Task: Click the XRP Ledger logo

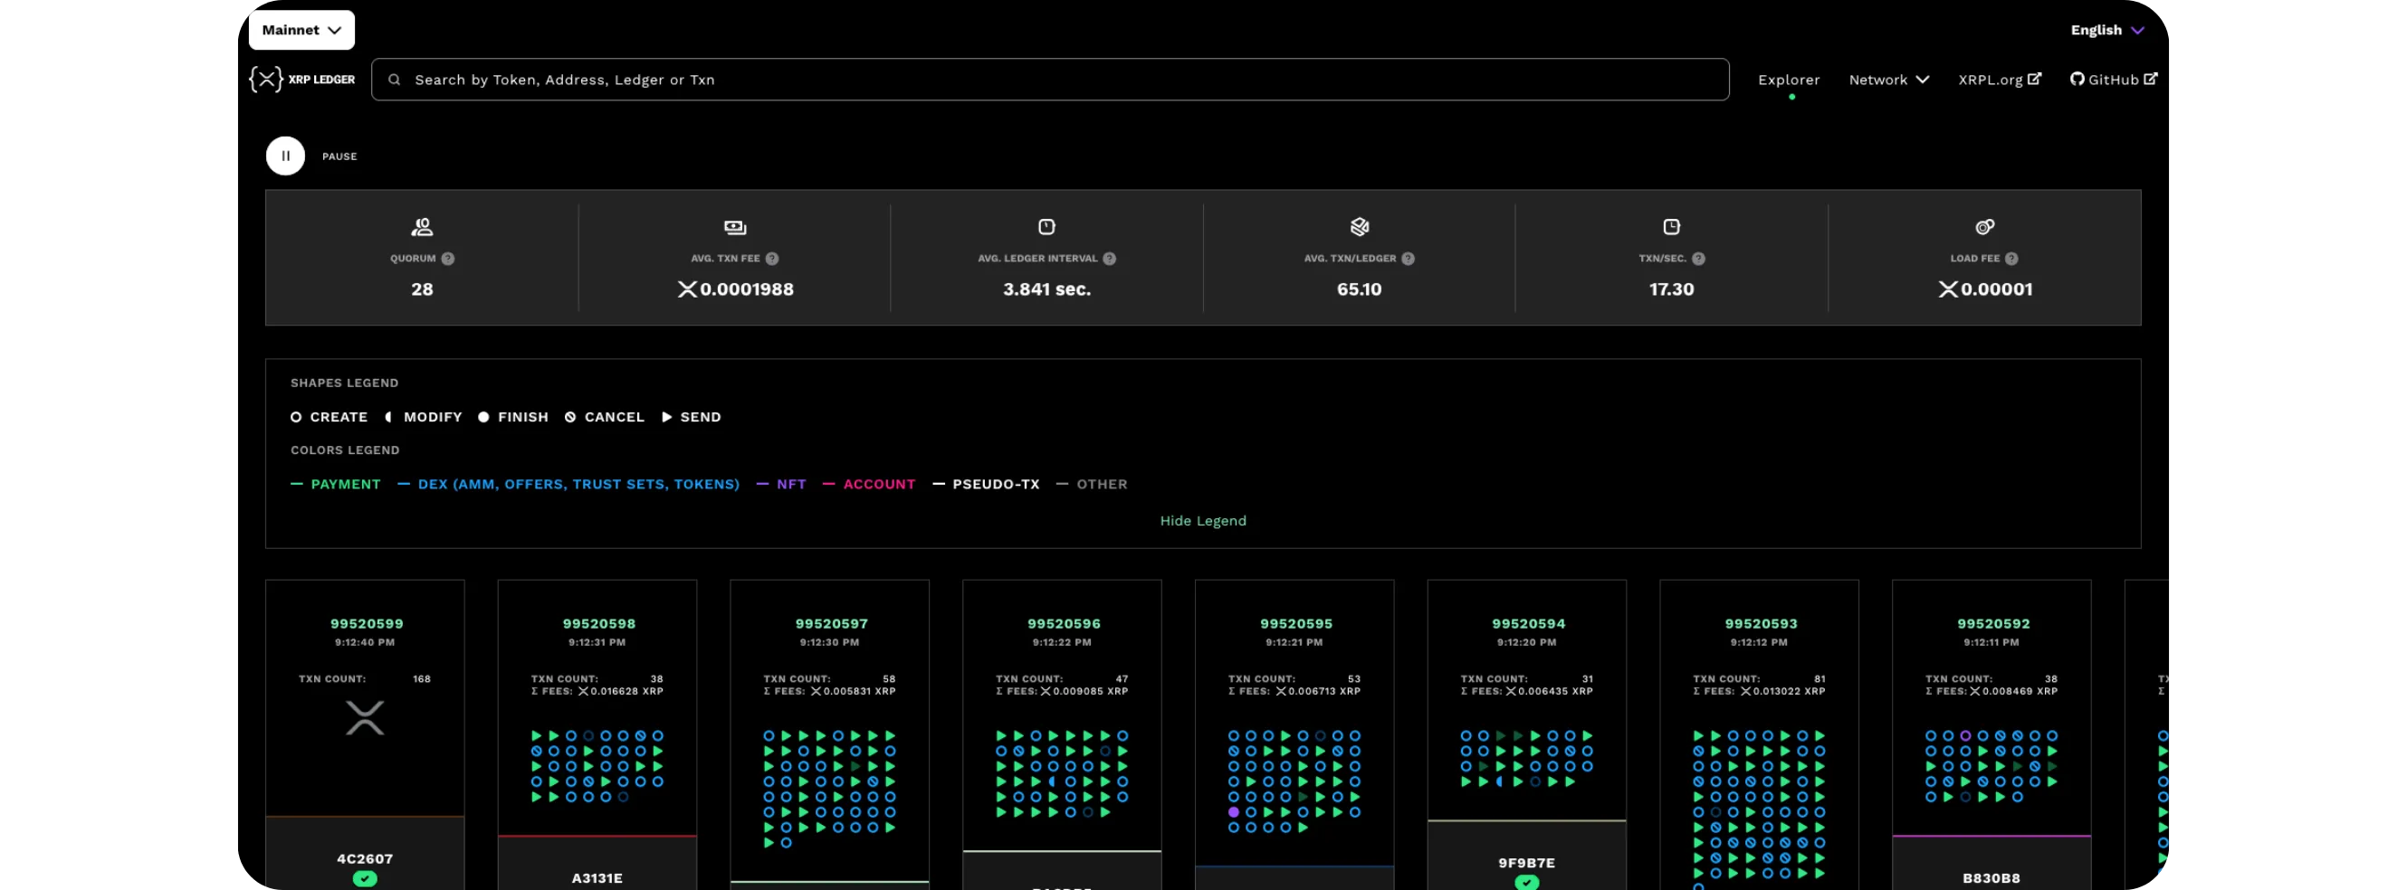Action: point(301,80)
